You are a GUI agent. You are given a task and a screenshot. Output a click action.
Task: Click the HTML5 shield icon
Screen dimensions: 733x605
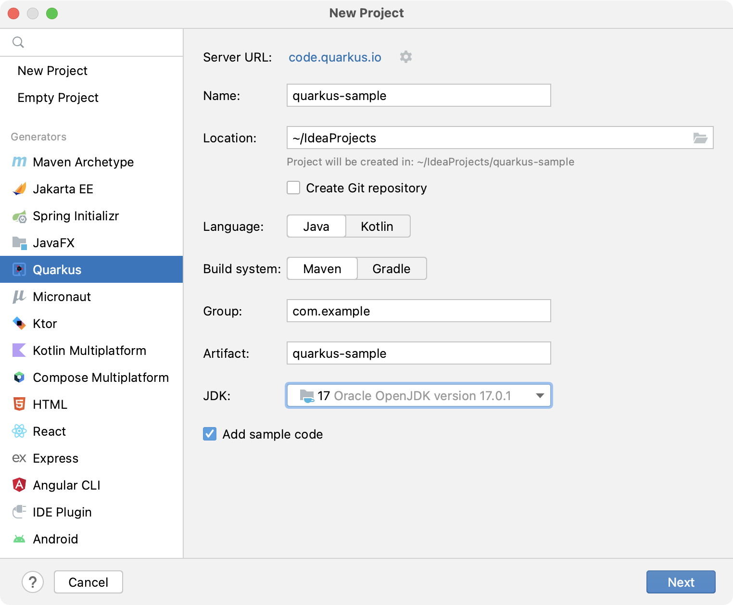19,404
